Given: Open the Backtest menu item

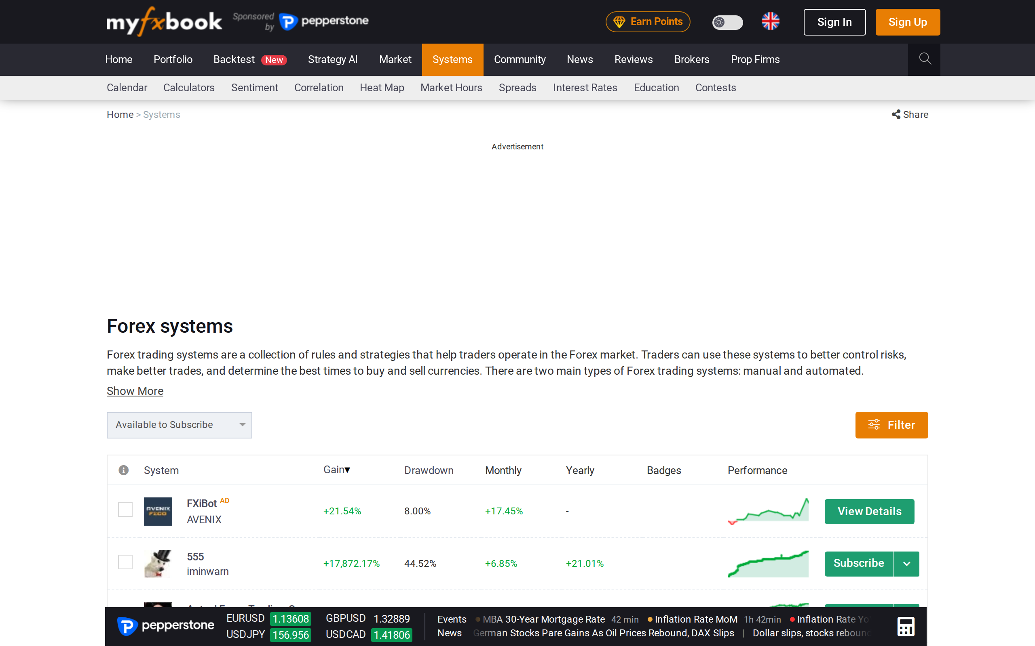Looking at the screenshot, I should [x=250, y=59].
